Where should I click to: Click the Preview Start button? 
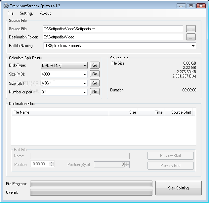pyautogui.click(x=171, y=156)
